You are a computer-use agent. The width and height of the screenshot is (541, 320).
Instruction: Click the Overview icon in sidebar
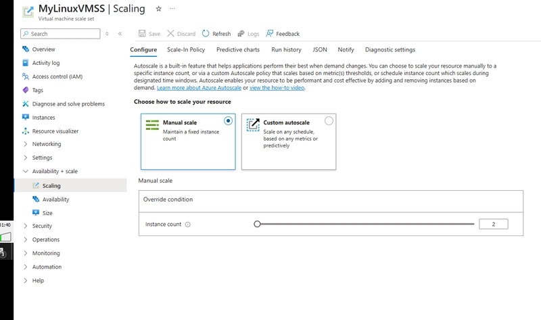pyautogui.click(x=26, y=49)
